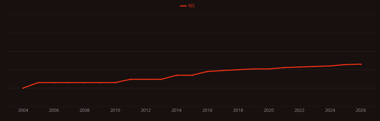
Task: Click the 2026 x-axis label
Action: coord(361,110)
